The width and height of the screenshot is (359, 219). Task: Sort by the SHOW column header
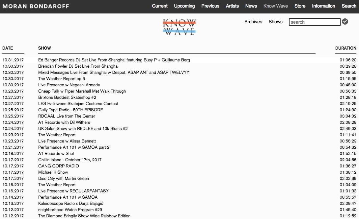coord(44,48)
